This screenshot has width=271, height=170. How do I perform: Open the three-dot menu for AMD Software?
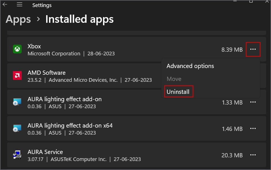pos(253,76)
